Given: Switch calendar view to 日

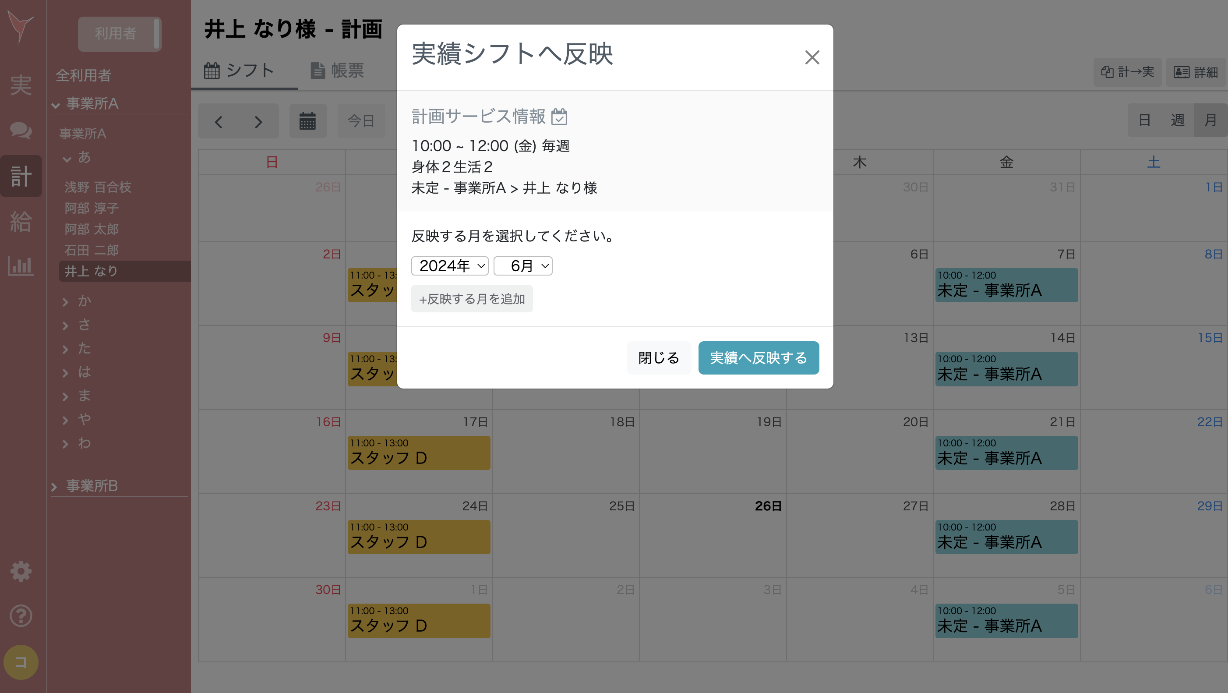Looking at the screenshot, I should [x=1144, y=120].
